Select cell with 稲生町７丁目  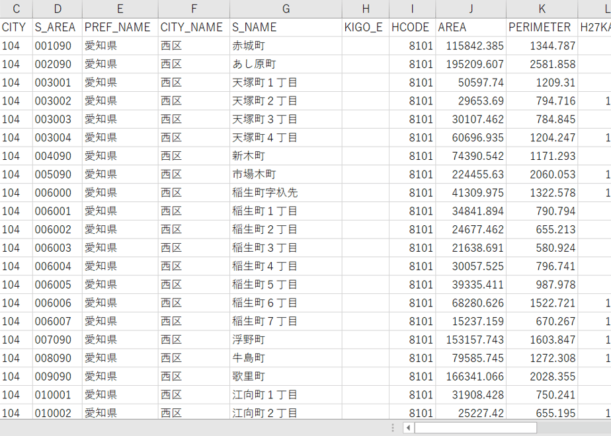[286, 322]
